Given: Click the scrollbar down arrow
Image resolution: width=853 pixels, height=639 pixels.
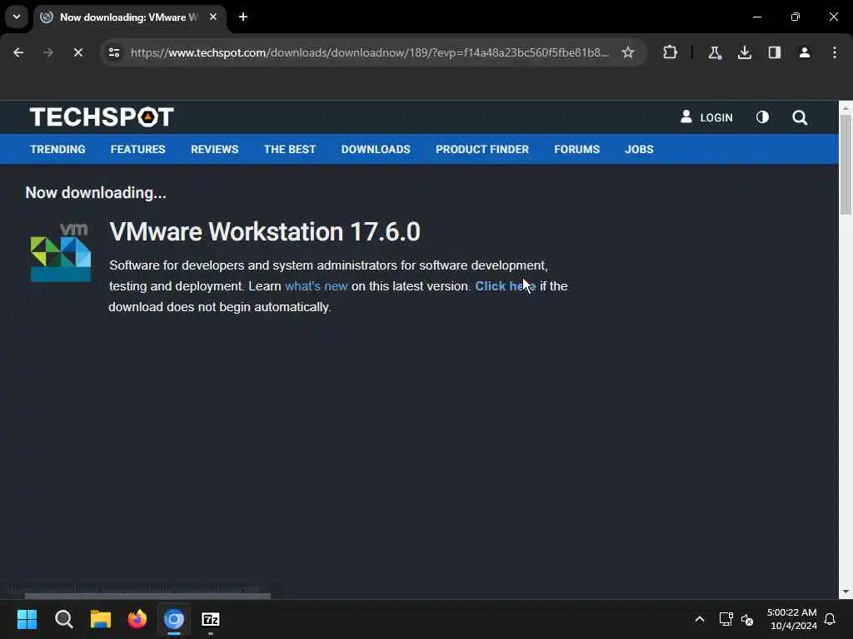Looking at the screenshot, I should (846, 592).
